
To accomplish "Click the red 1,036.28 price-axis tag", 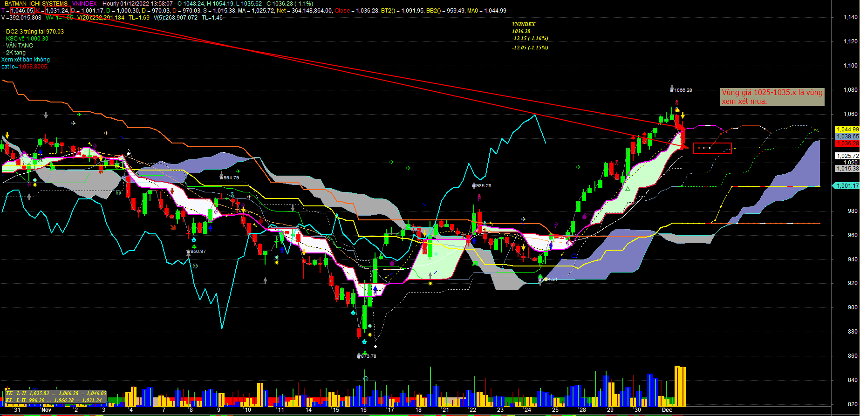I will click(847, 143).
